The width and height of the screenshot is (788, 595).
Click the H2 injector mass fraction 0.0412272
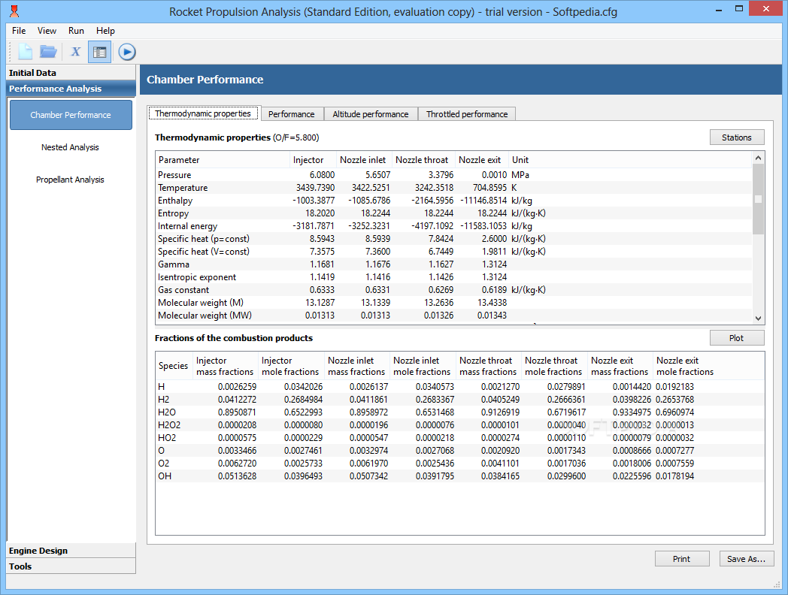[x=237, y=400]
